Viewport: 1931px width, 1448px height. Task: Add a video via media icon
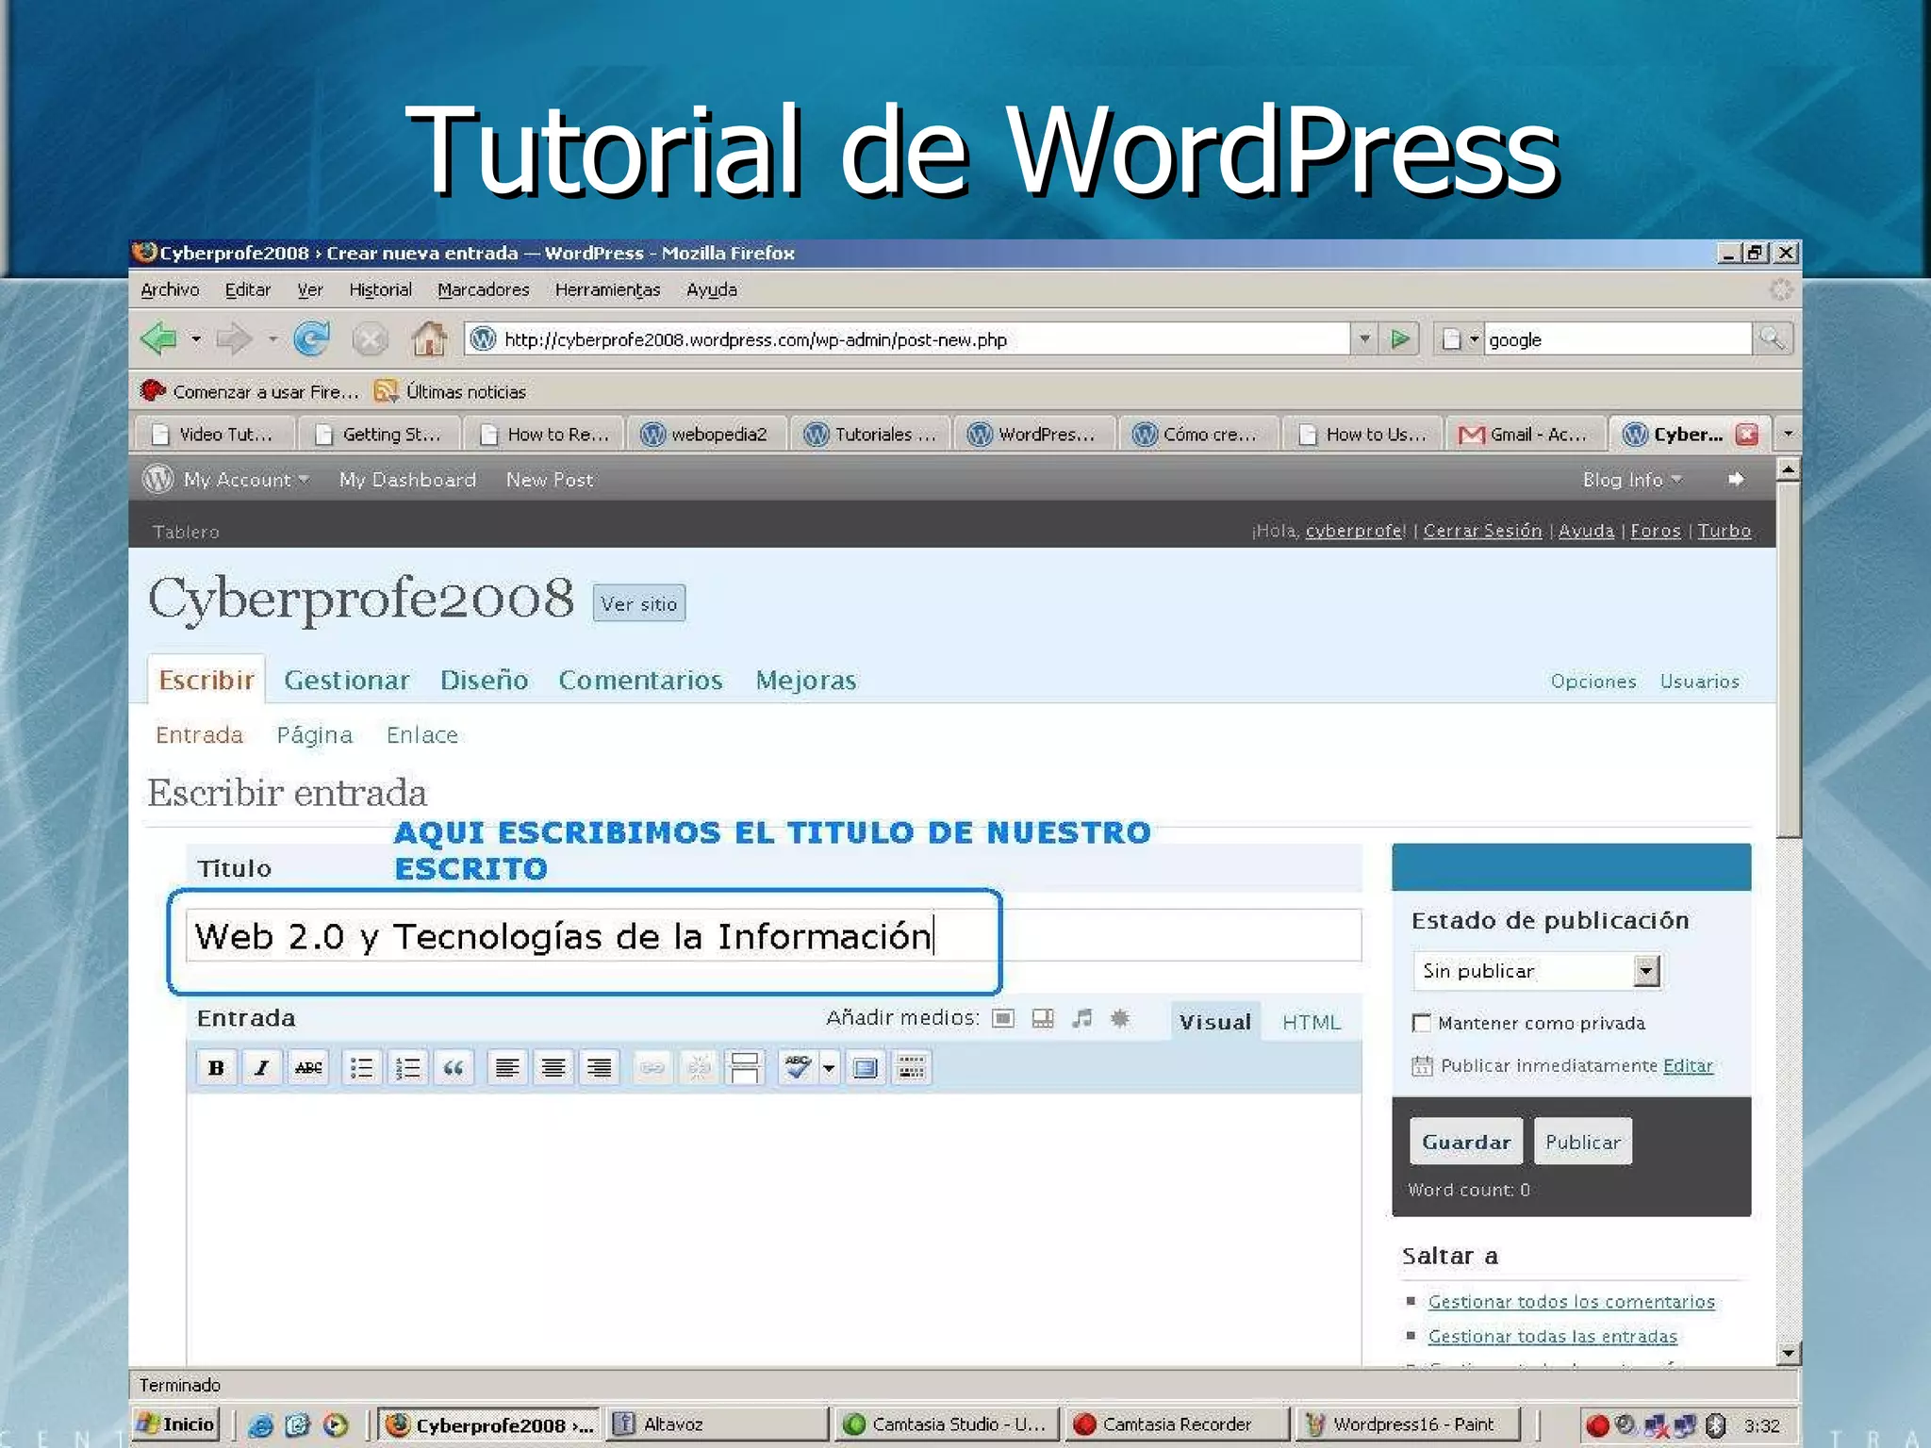pyautogui.click(x=1043, y=1018)
